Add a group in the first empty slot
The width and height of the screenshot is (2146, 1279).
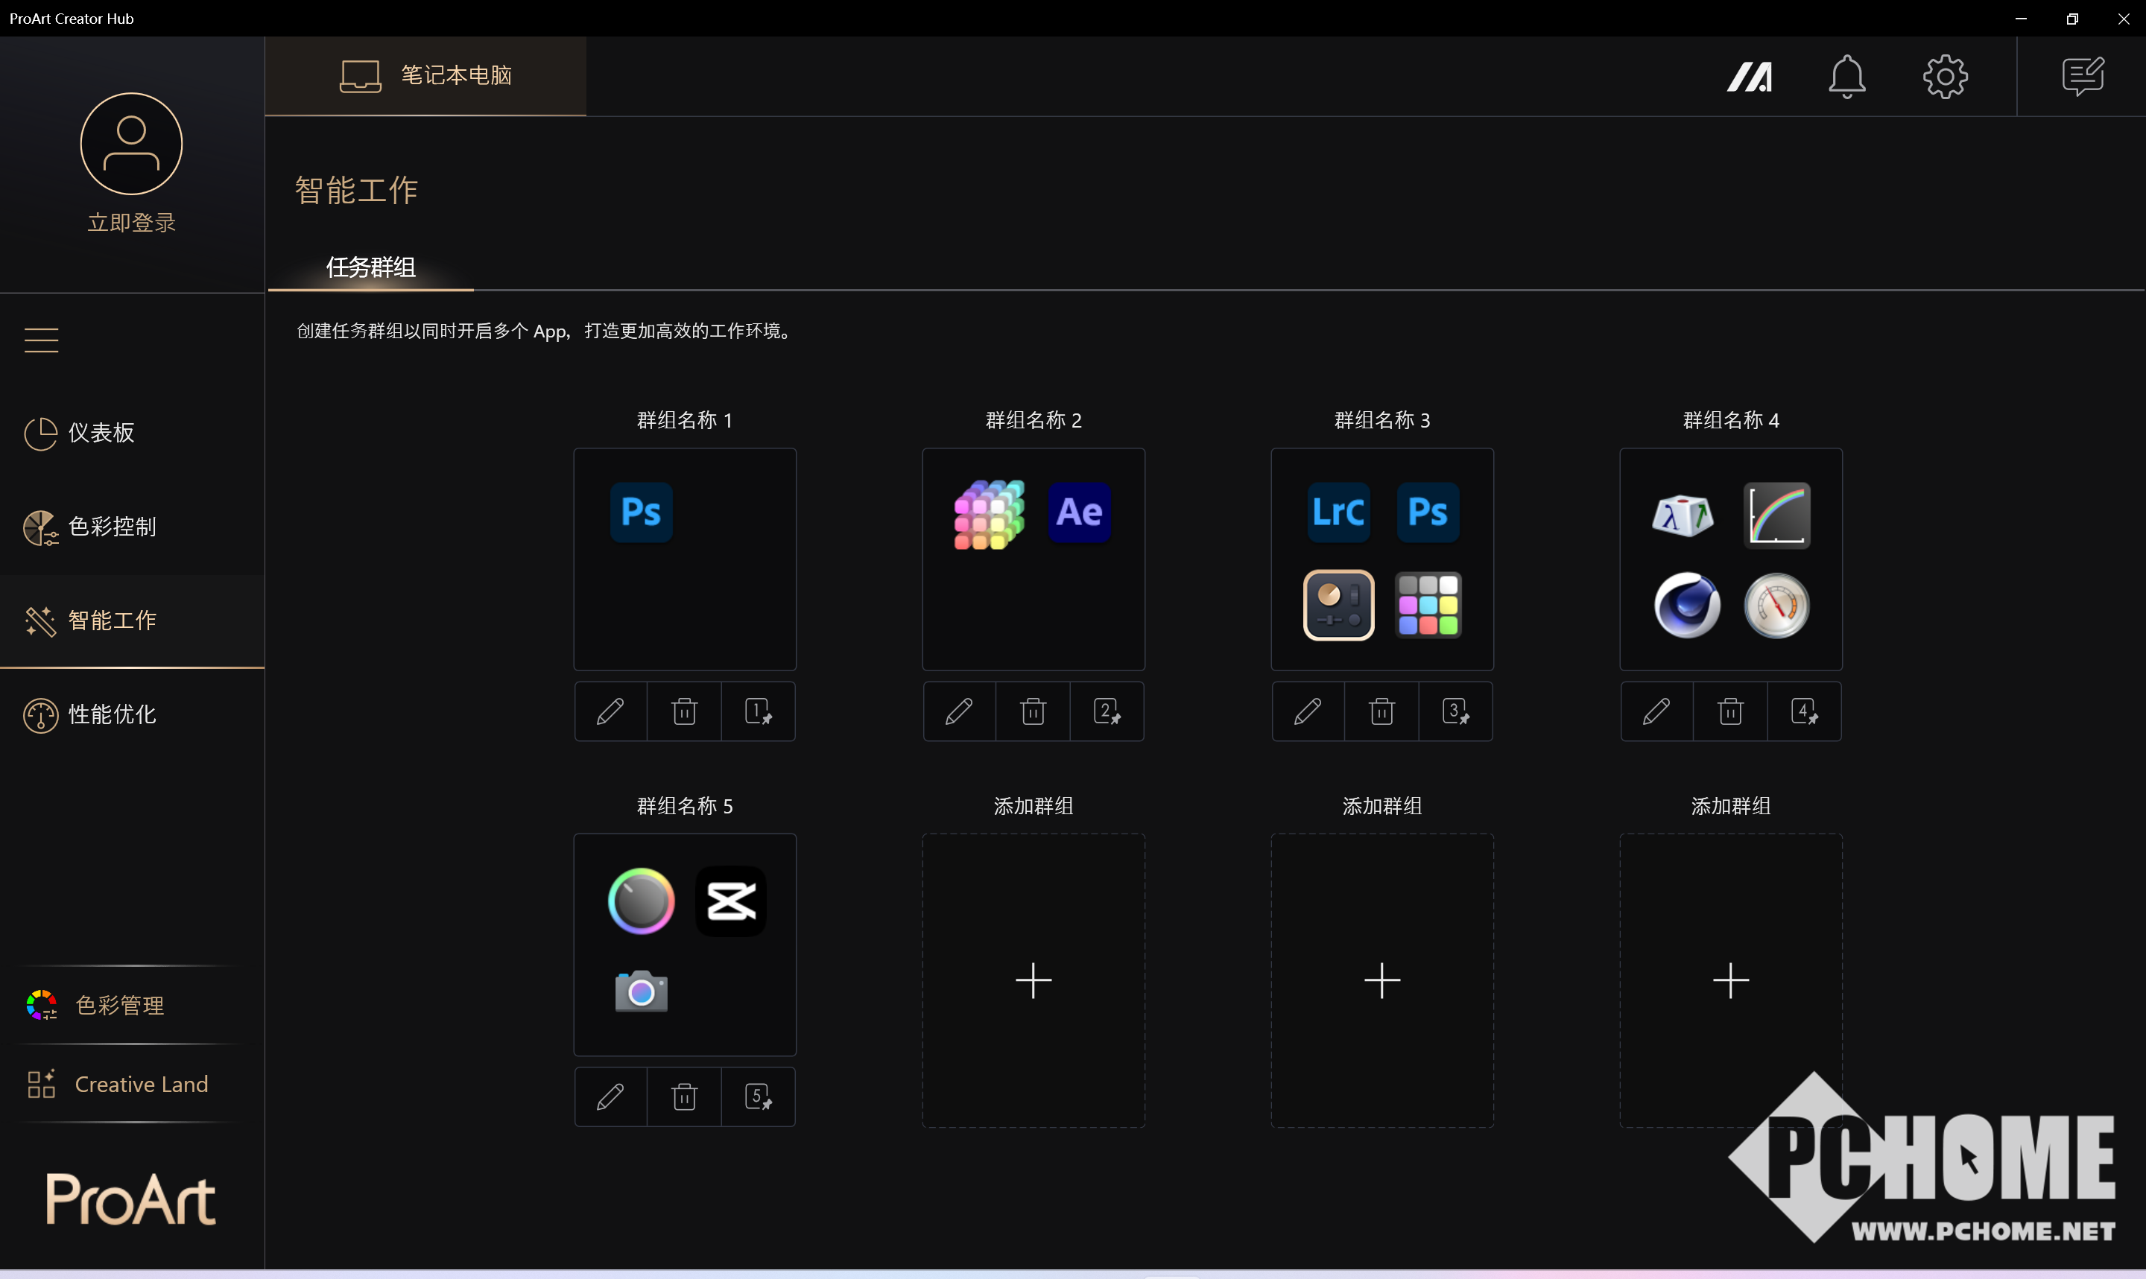click(1034, 980)
